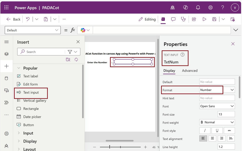Zoom out with the minus button
244x151 pixels.
[94, 147]
